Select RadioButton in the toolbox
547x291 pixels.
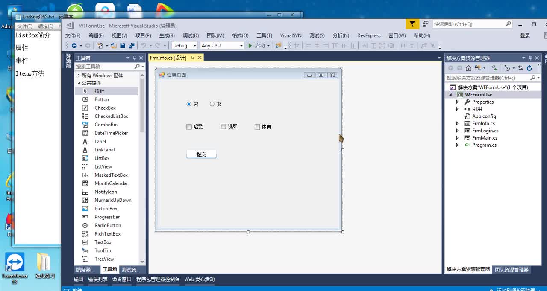108,225
